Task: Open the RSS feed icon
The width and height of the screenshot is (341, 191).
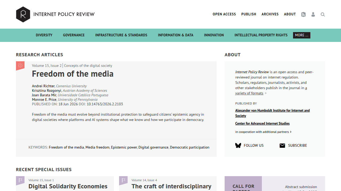Action: pos(303,14)
